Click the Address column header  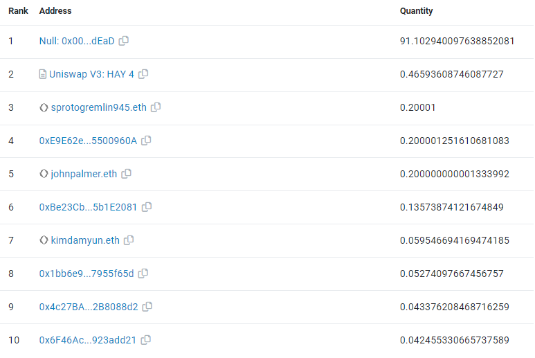pos(55,11)
